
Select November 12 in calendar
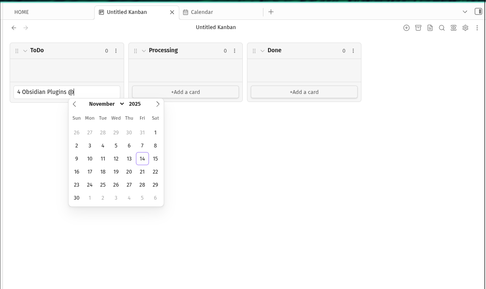(116, 159)
